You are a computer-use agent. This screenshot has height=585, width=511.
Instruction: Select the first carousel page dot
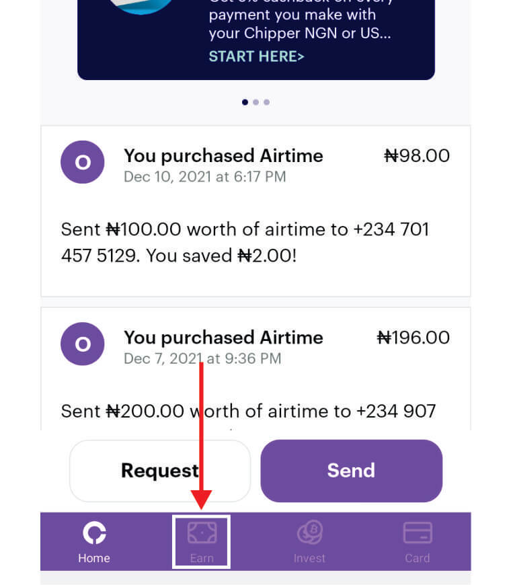(245, 102)
